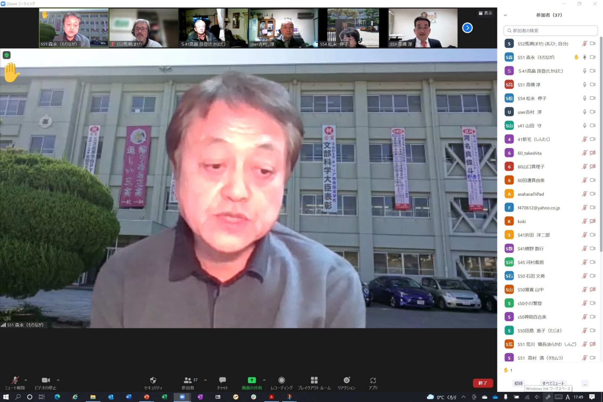
Task: Open OneNote from the Windows taskbar
Action: tap(200, 397)
